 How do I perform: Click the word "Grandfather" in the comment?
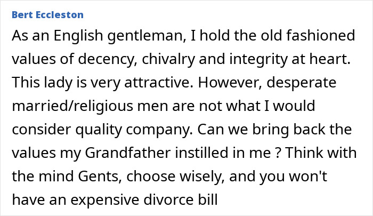128,153
